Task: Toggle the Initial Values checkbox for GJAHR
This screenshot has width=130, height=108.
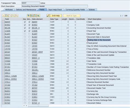Action: click(29, 31)
